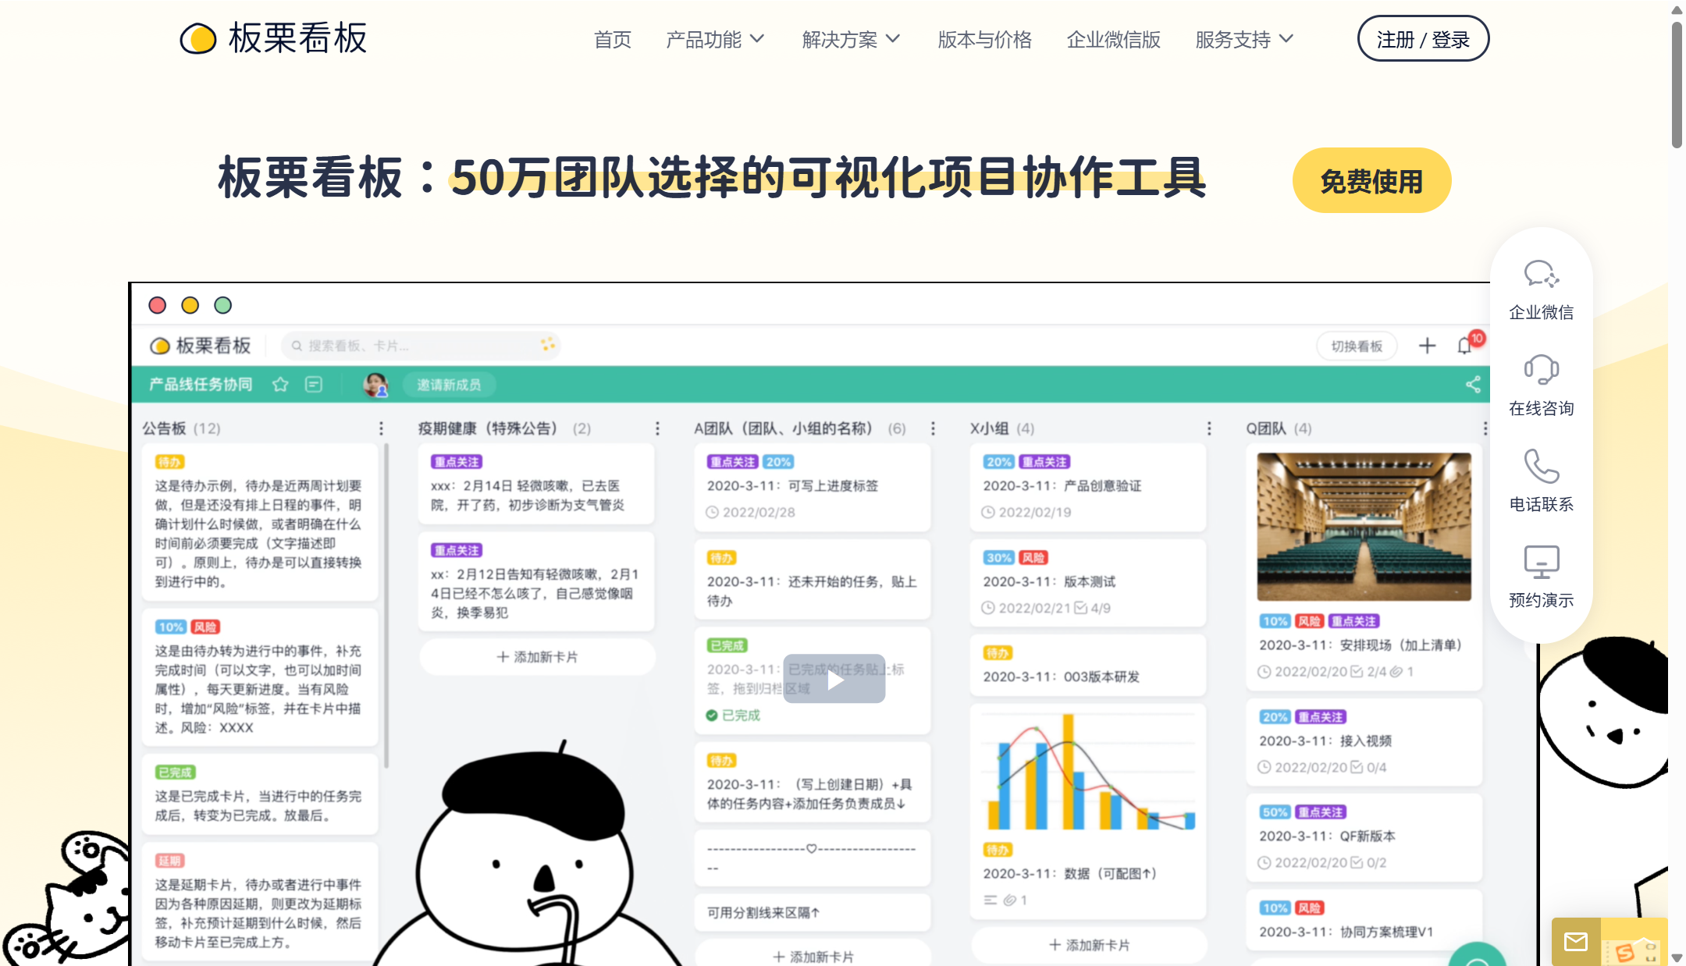This screenshot has height=966, width=1686.
Task: Check the 已完成 checkmark on the finished card
Action: point(711,714)
